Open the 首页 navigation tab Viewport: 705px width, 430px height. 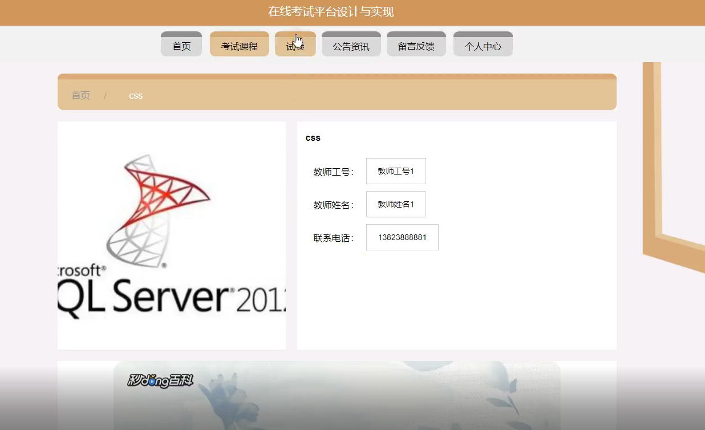[x=181, y=44]
